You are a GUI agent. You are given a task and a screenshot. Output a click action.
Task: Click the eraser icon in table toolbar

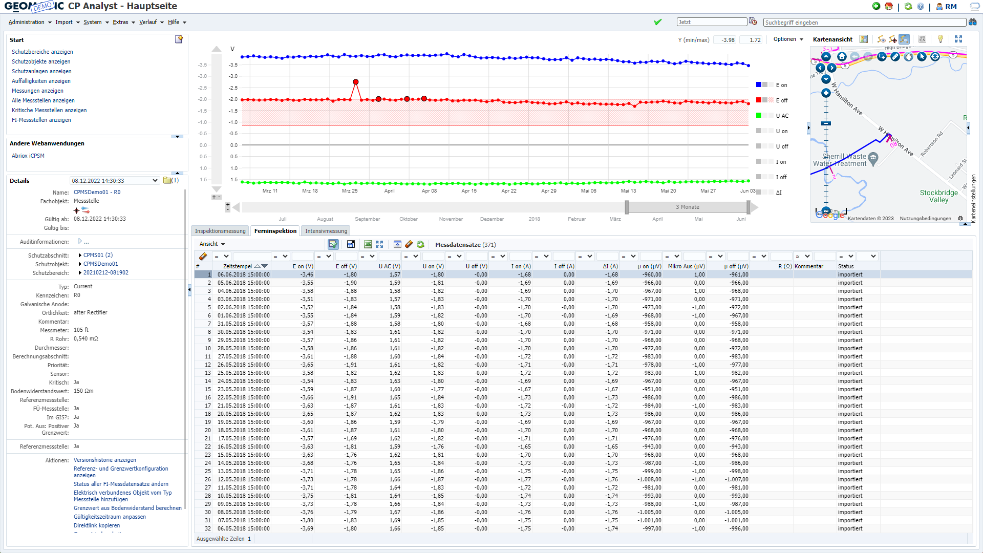point(409,244)
